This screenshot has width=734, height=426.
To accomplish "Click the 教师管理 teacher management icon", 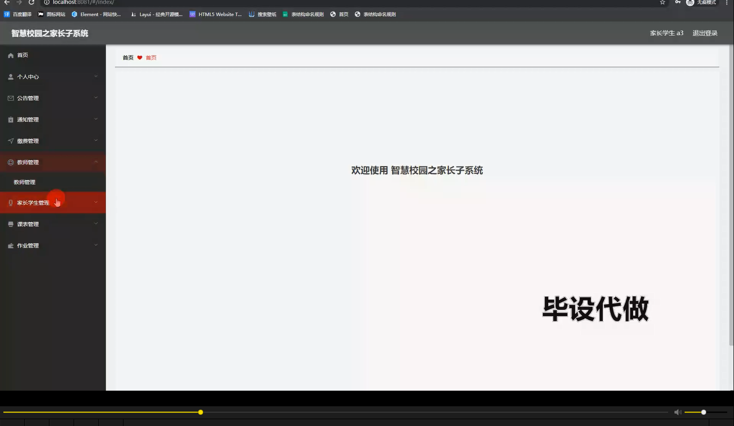I will tap(10, 162).
